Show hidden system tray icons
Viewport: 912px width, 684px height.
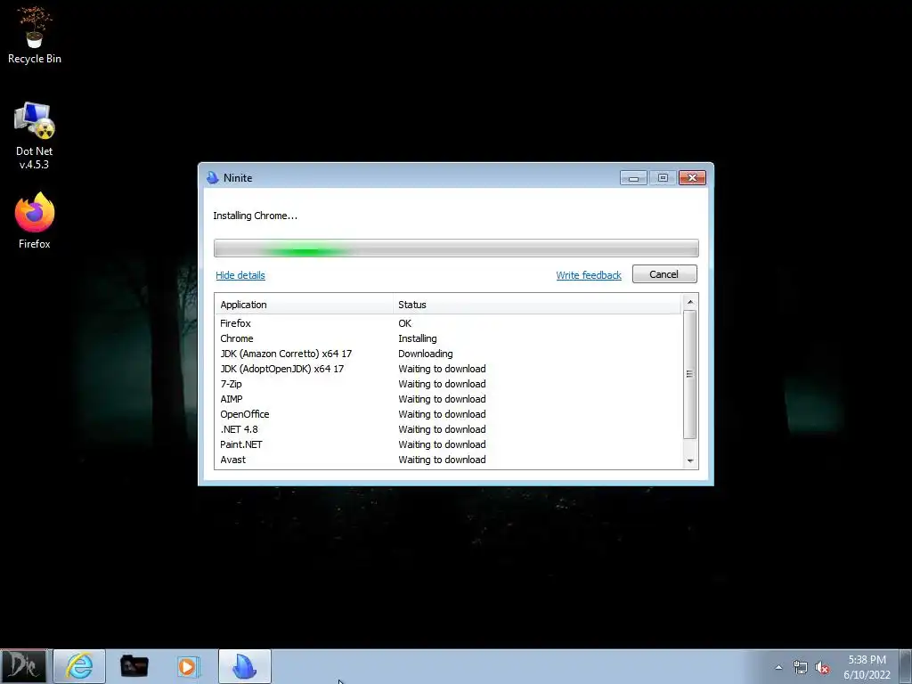point(778,667)
